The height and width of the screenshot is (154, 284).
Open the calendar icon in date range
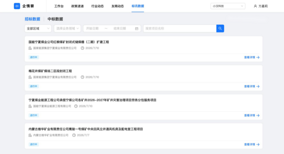click(x=137, y=28)
